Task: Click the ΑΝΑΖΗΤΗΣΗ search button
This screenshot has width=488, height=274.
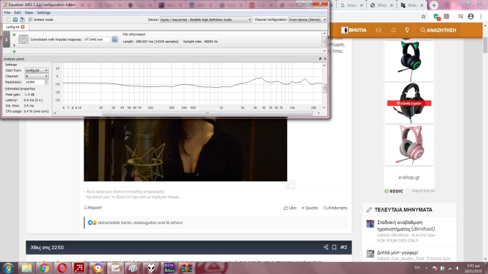Action: (x=438, y=30)
